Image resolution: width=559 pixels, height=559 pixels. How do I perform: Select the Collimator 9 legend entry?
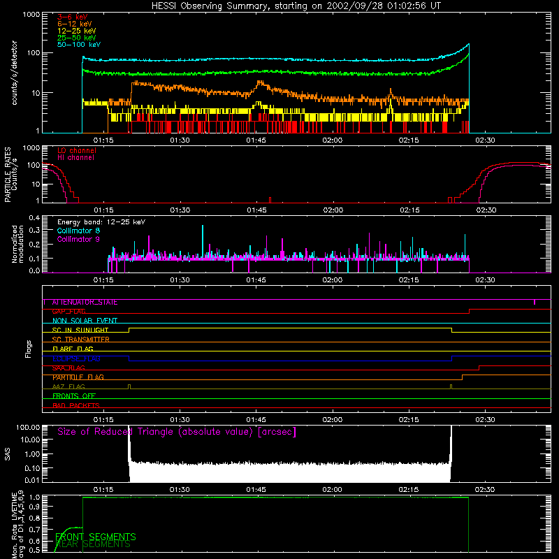pyautogui.click(x=78, y=239)
